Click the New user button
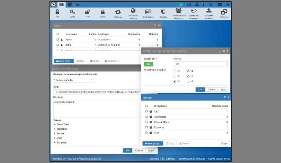This screenshot has width=281, height=163. point(63,61)
